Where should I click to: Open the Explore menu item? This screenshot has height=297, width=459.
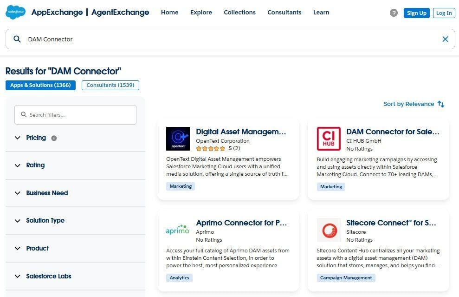pos(201,13)
